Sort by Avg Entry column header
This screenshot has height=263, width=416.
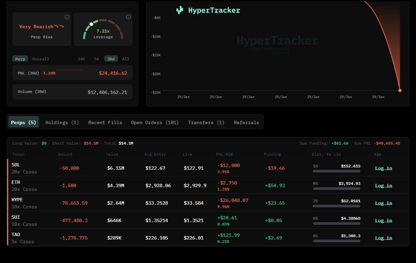click(155, 154)
